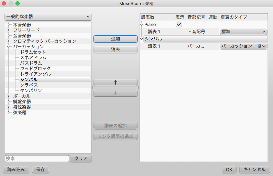This screenshot has width=273, height=176.
Task: Collapse the シンバル row in staff list
Action: pyautogui.click(x=142, y=39)
